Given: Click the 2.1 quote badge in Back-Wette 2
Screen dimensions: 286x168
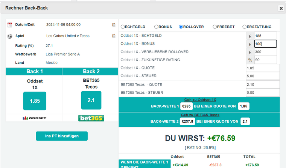Looking at the screenshot, I should (245, 121).
